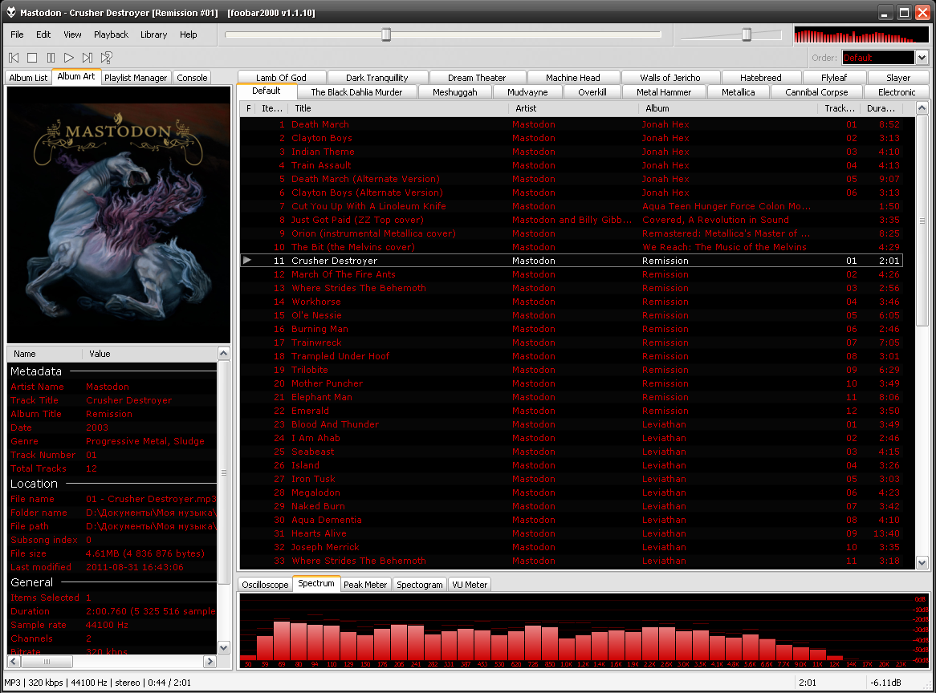Image resolution: width=936 pixels, height=693 pixels.
Task: Select track 'Blood And Thunder'
Action: click(572, 424)
